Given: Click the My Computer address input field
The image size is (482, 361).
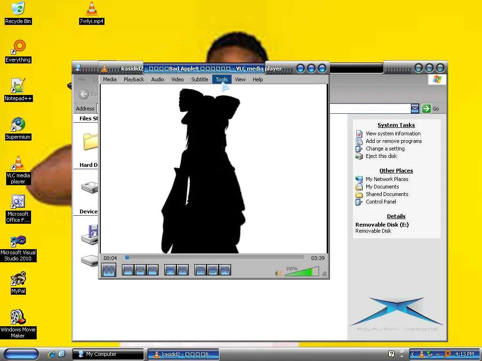Looking at the screenshot, I should 370,109.
